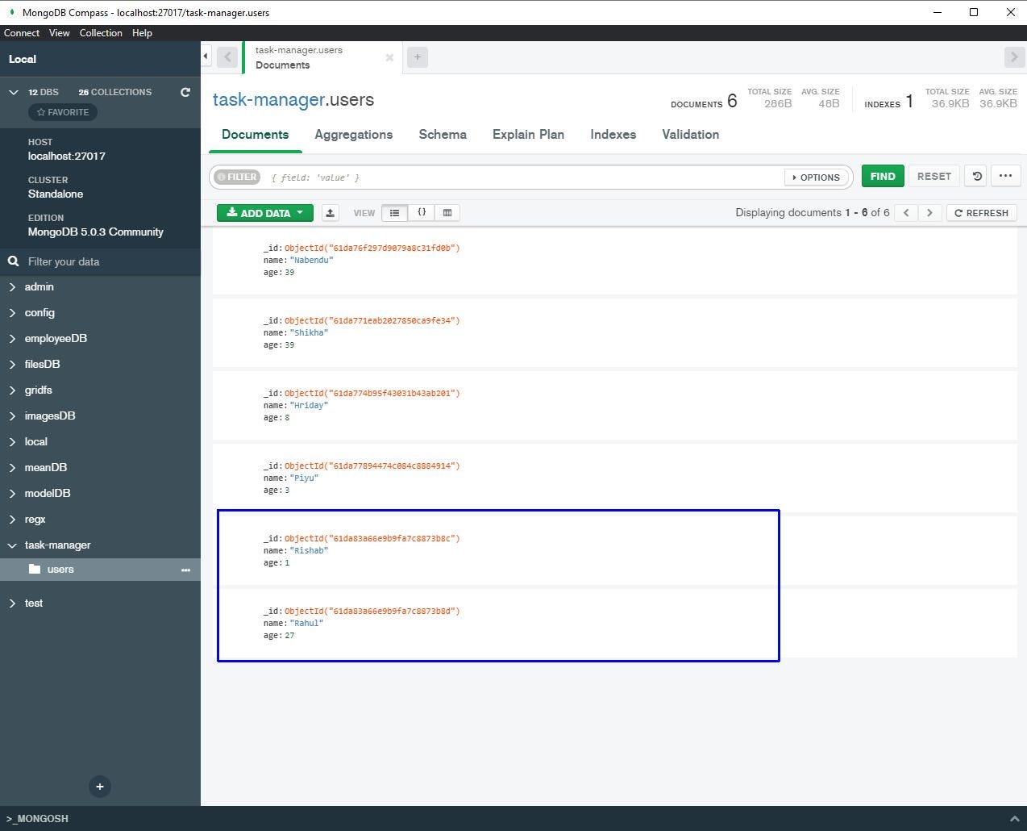Close the task-manager.users tab
1027x831 pixels.
389,57
